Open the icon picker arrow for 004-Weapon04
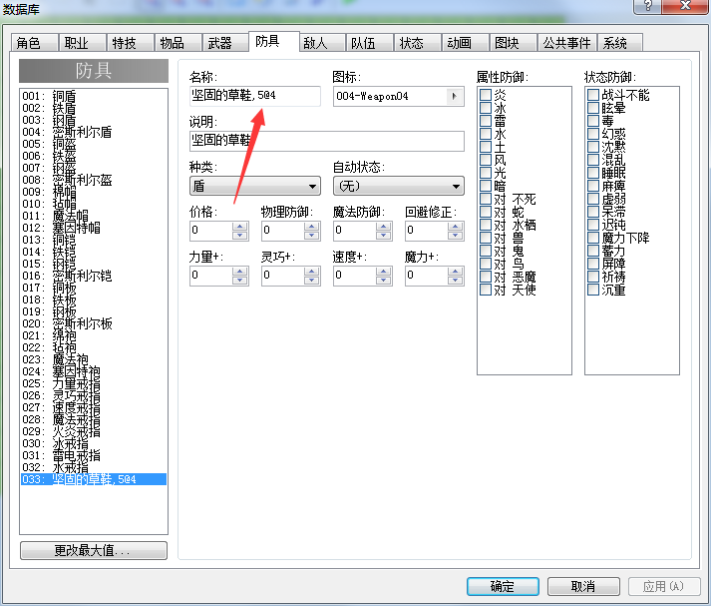Image resolution: width=711 pixels, height=606 pixels. coord(455,96)
